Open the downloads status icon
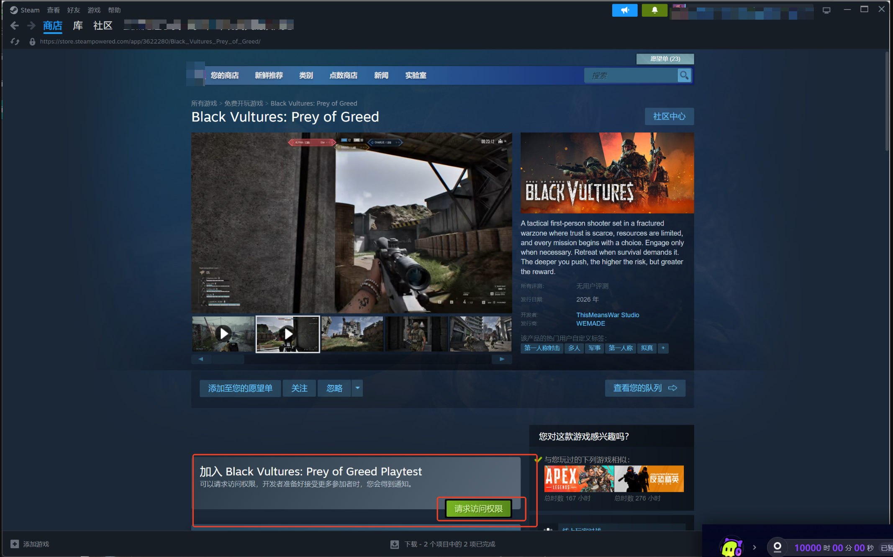The image size is (893, 557). point(394,544)
